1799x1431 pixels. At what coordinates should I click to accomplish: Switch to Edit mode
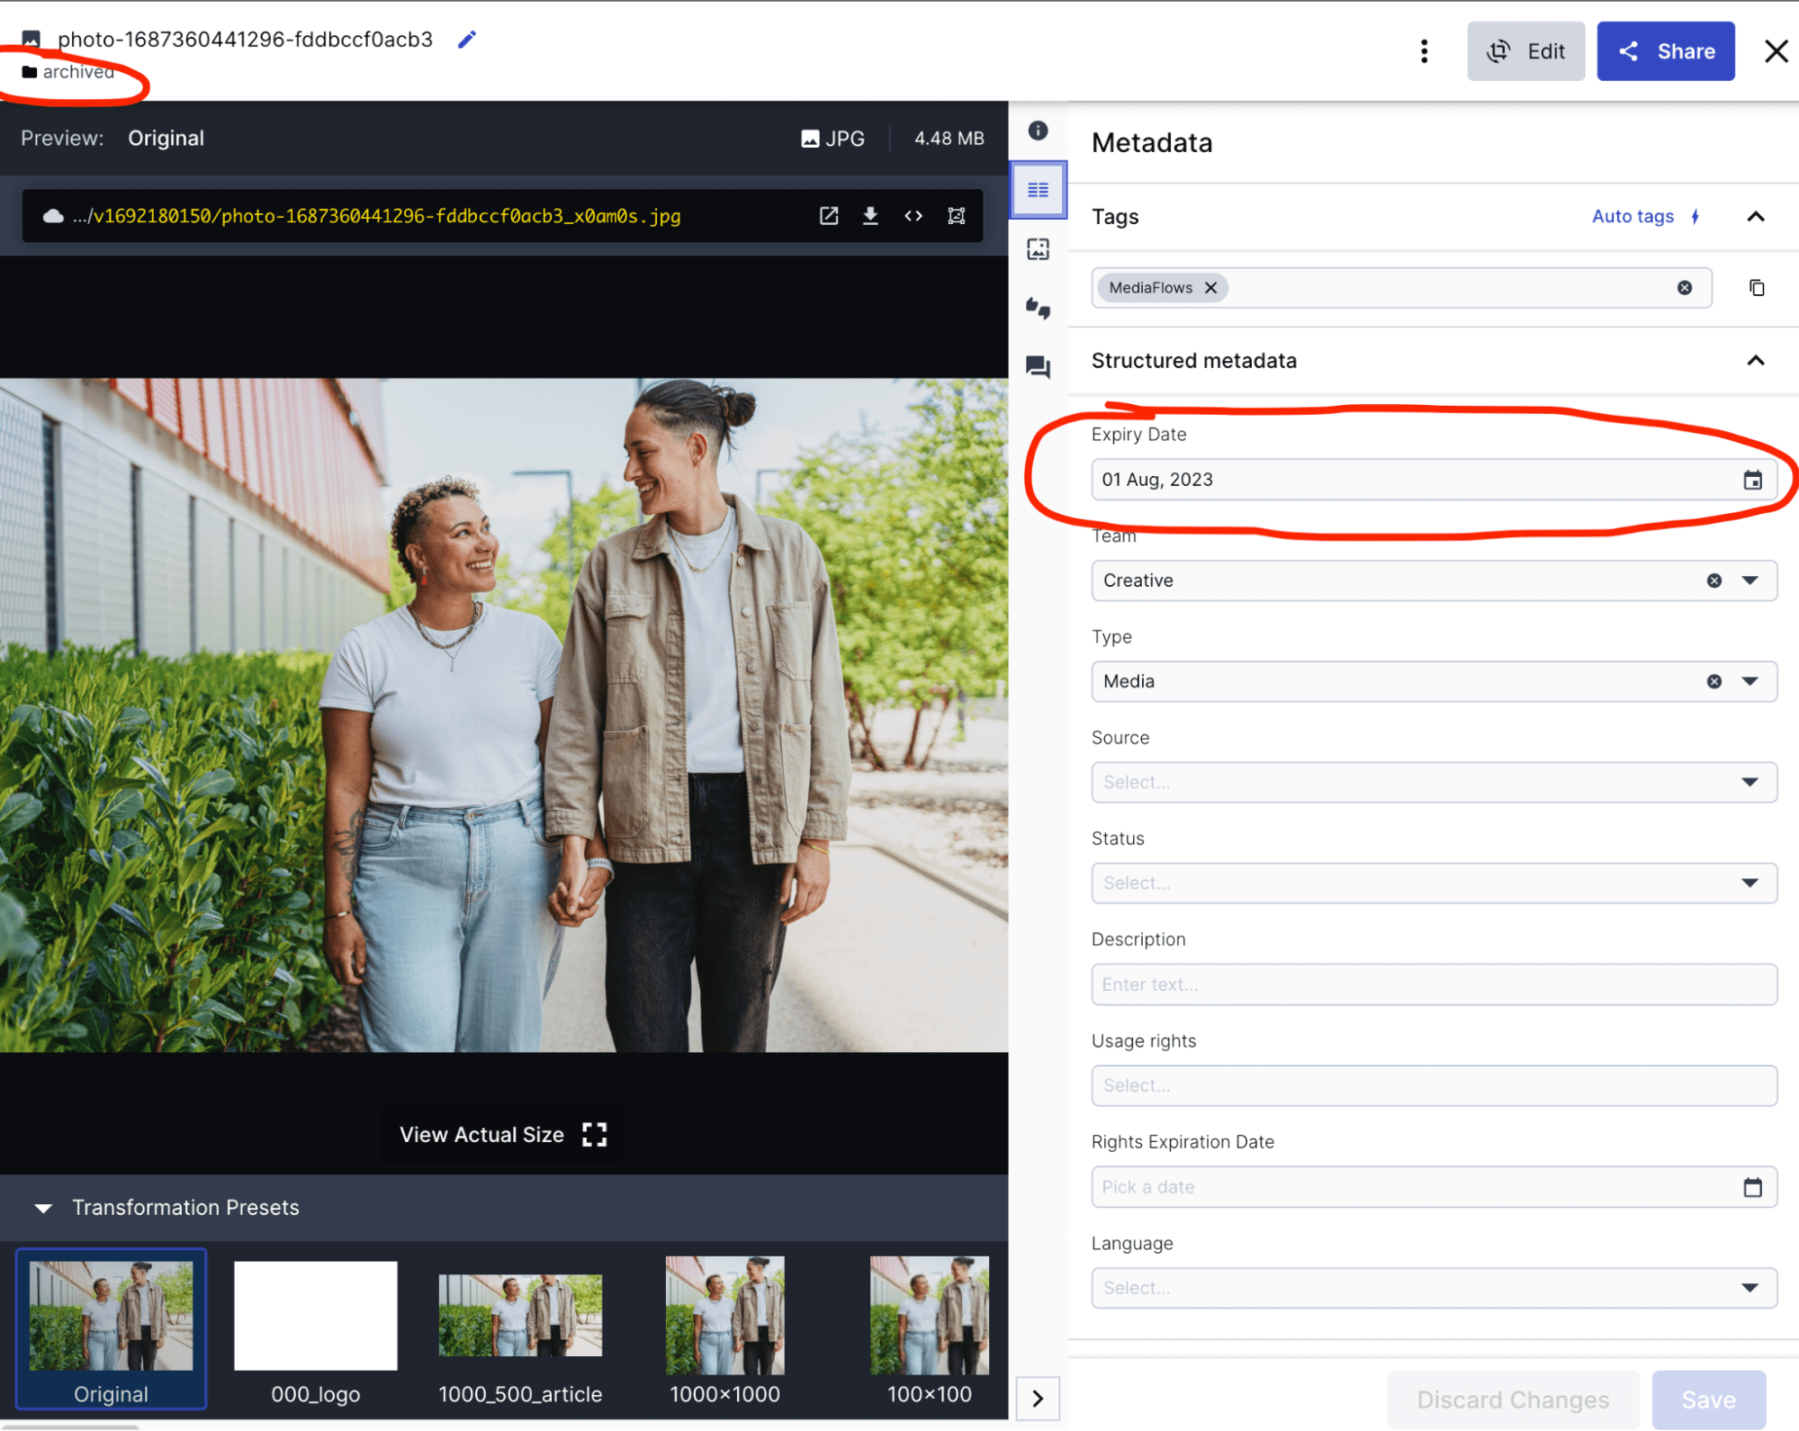(x=1525, y=51)
